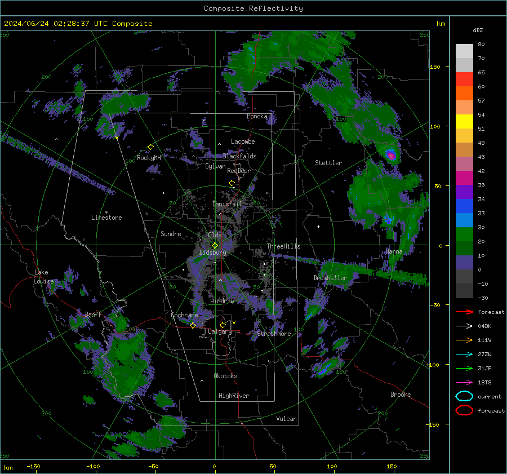This screenshot has width=507, height=474.
Task: Click the Drumheller city label
Action: click(330, 278)
